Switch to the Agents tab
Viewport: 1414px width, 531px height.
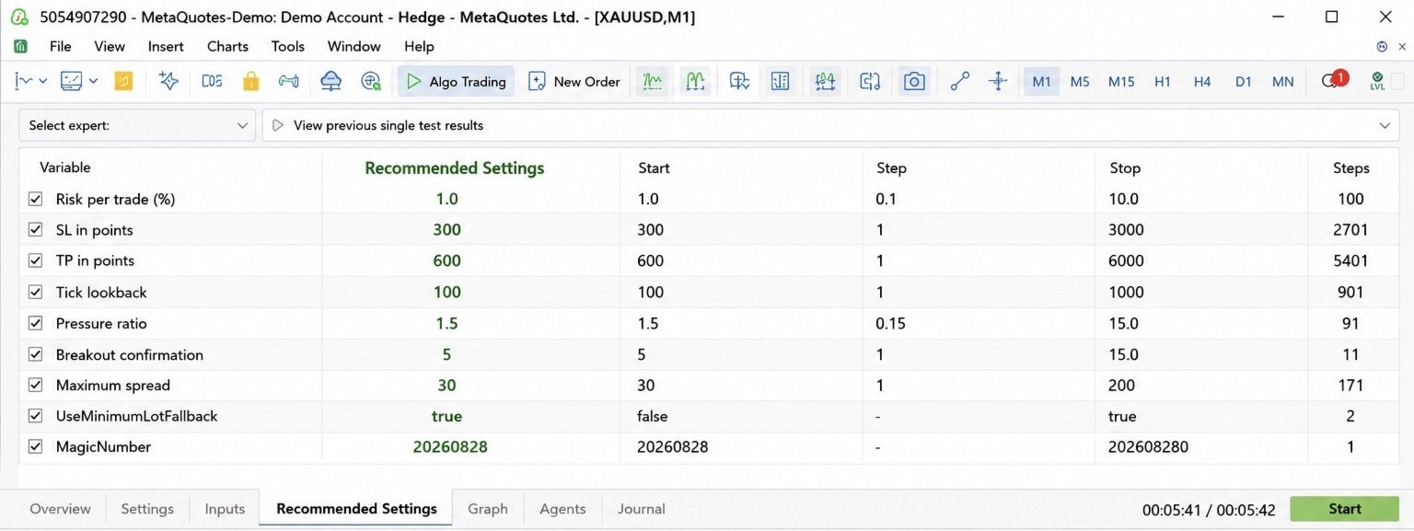click(562, 509)
